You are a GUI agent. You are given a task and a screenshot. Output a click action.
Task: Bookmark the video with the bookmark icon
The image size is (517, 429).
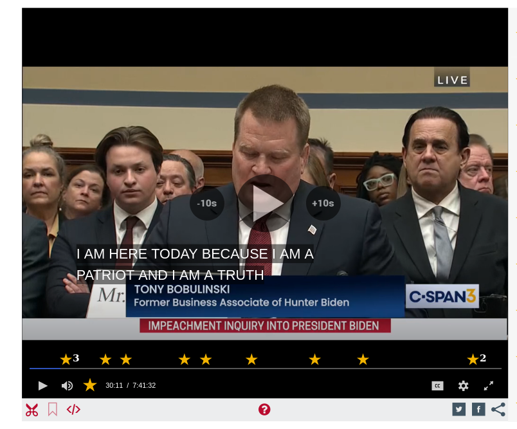53,409
